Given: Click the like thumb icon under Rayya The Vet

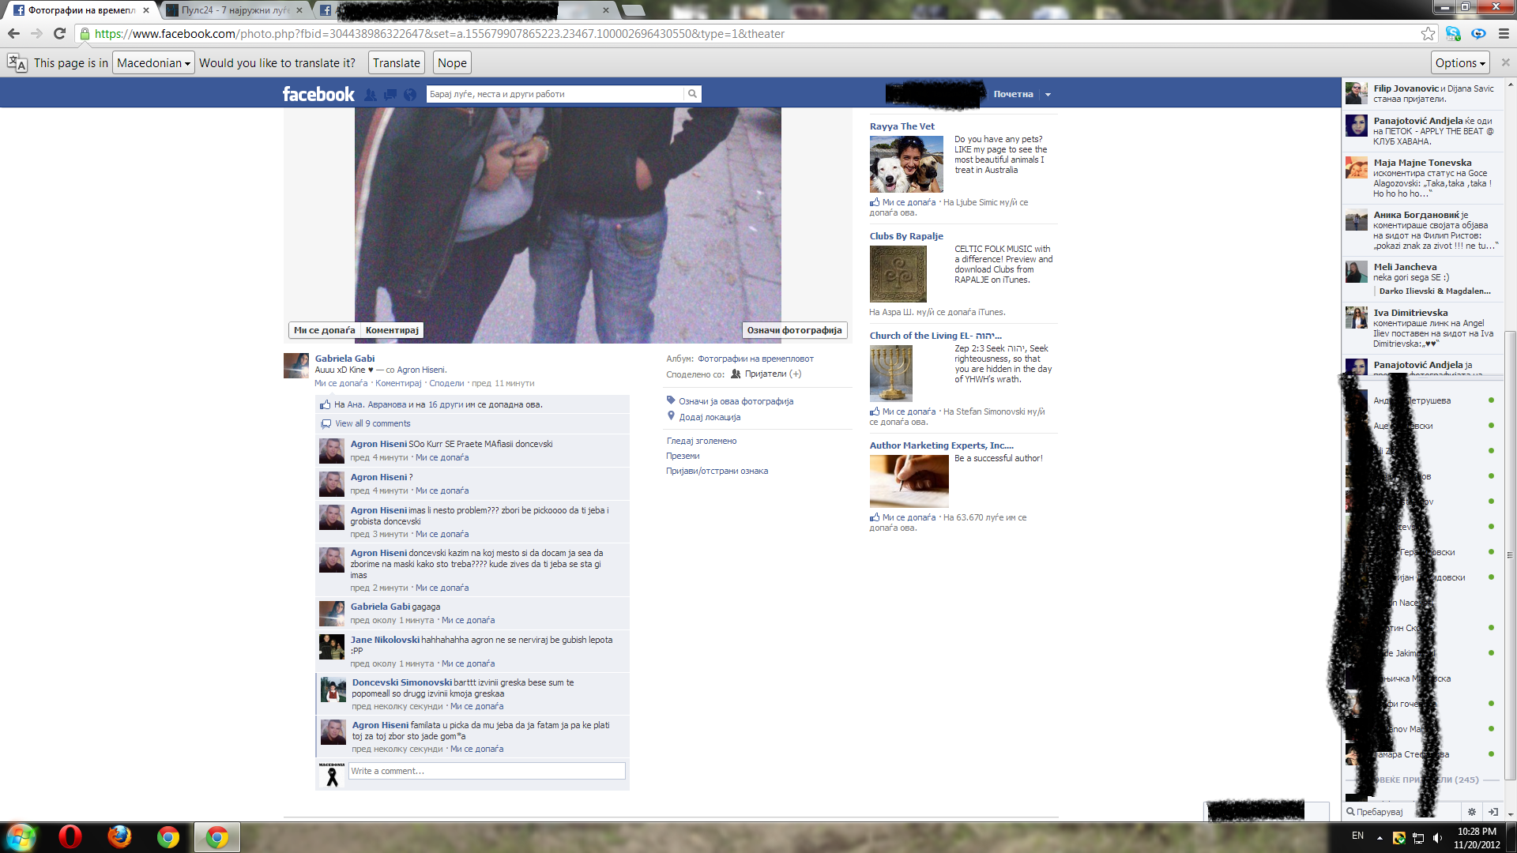Looking at the screenshot, I should (x=875, y=202).
